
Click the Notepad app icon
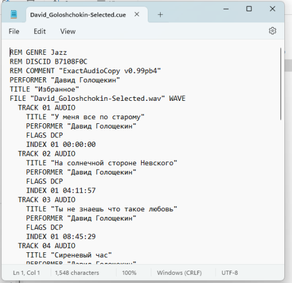(x=14, y=14)
